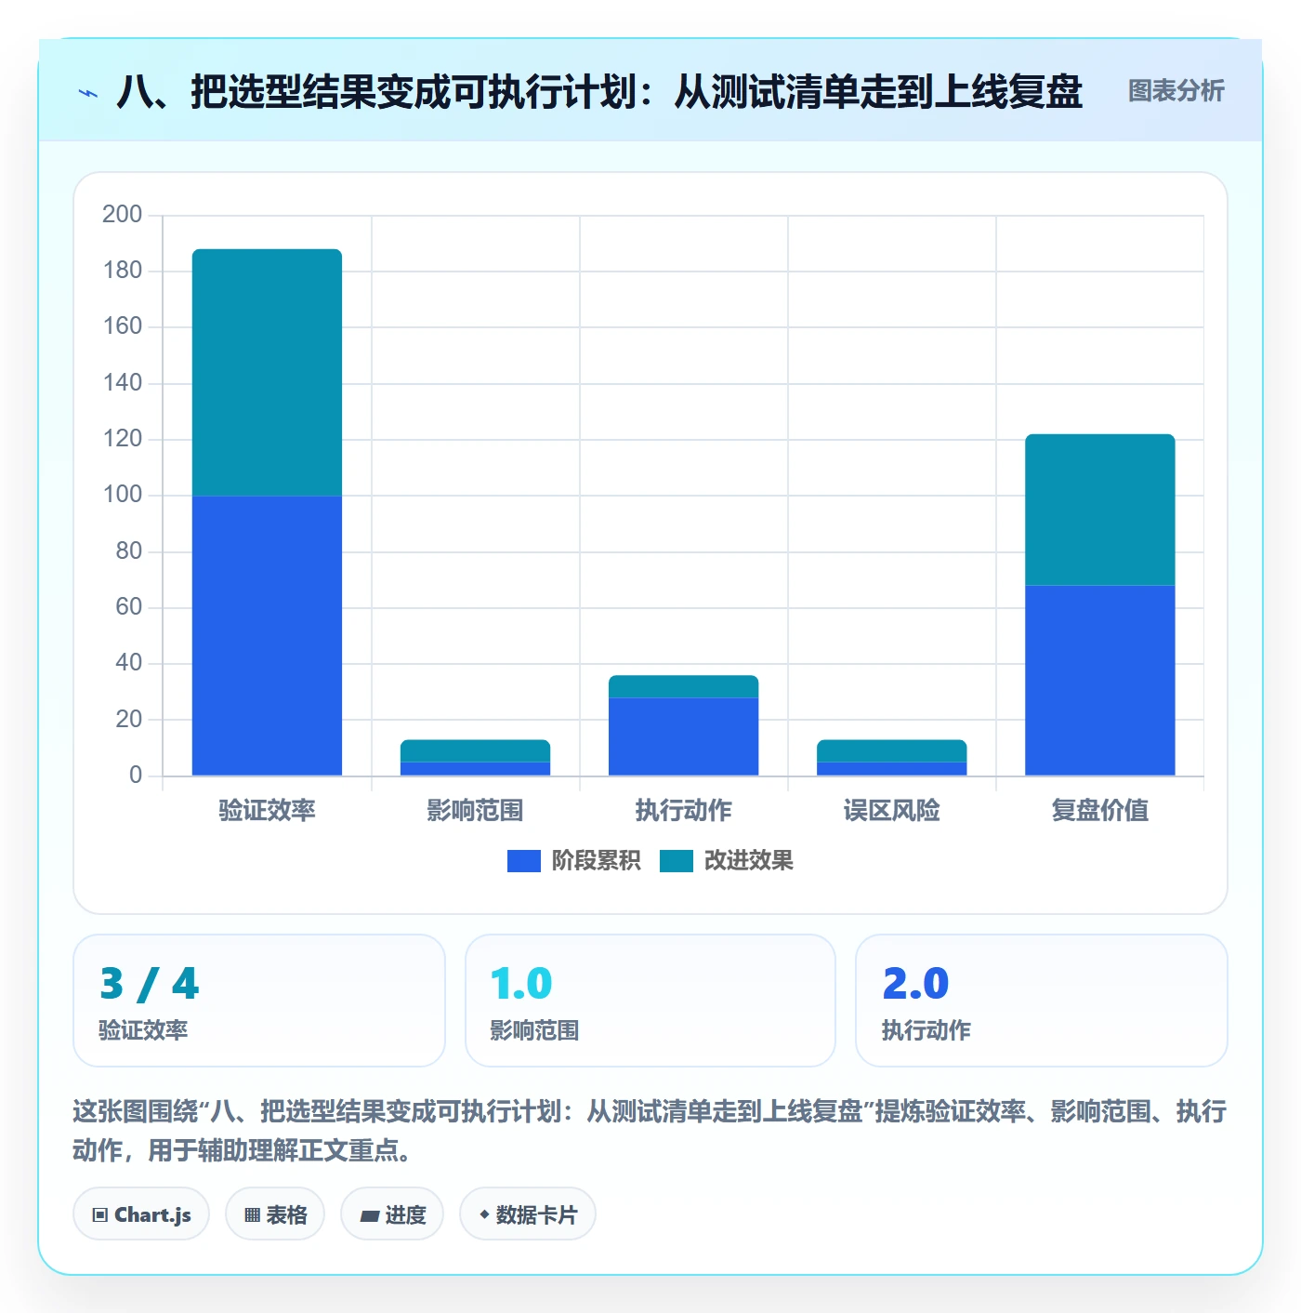Click the 验证效率 teal bar segment
Viewport: 1301px width, 1313px height.
pos(267,372)
